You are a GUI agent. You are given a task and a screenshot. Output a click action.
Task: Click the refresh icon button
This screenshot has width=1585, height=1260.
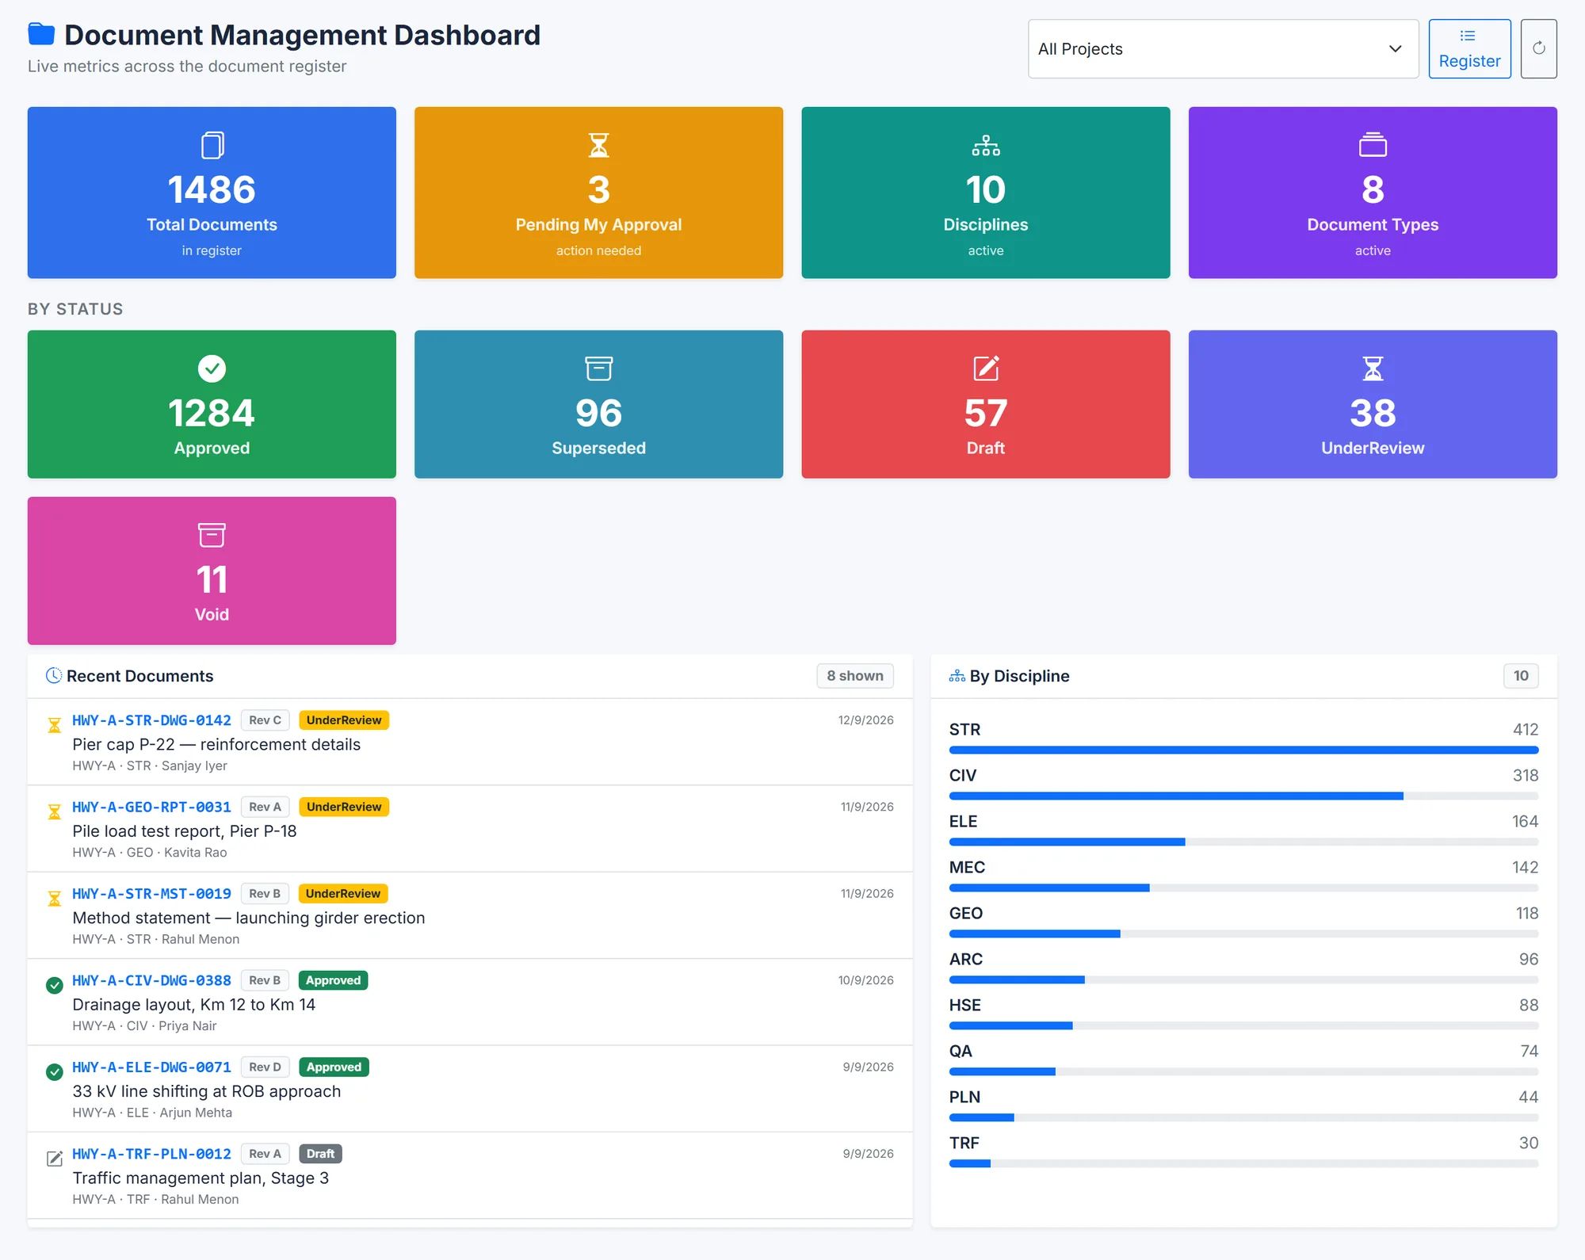(x=1538, y=49)
